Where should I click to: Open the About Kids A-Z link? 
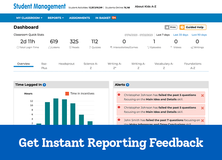(145, 6)
